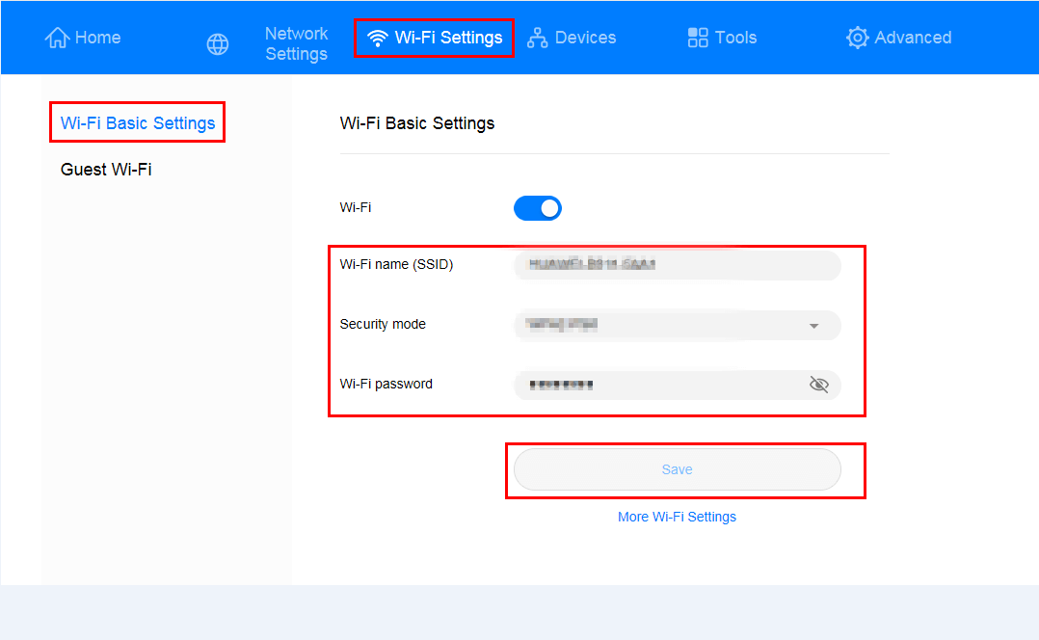The height and width of the screenshot is (640, 1039).
Task: Select the Tools tab label
Action: click(735, 38)
